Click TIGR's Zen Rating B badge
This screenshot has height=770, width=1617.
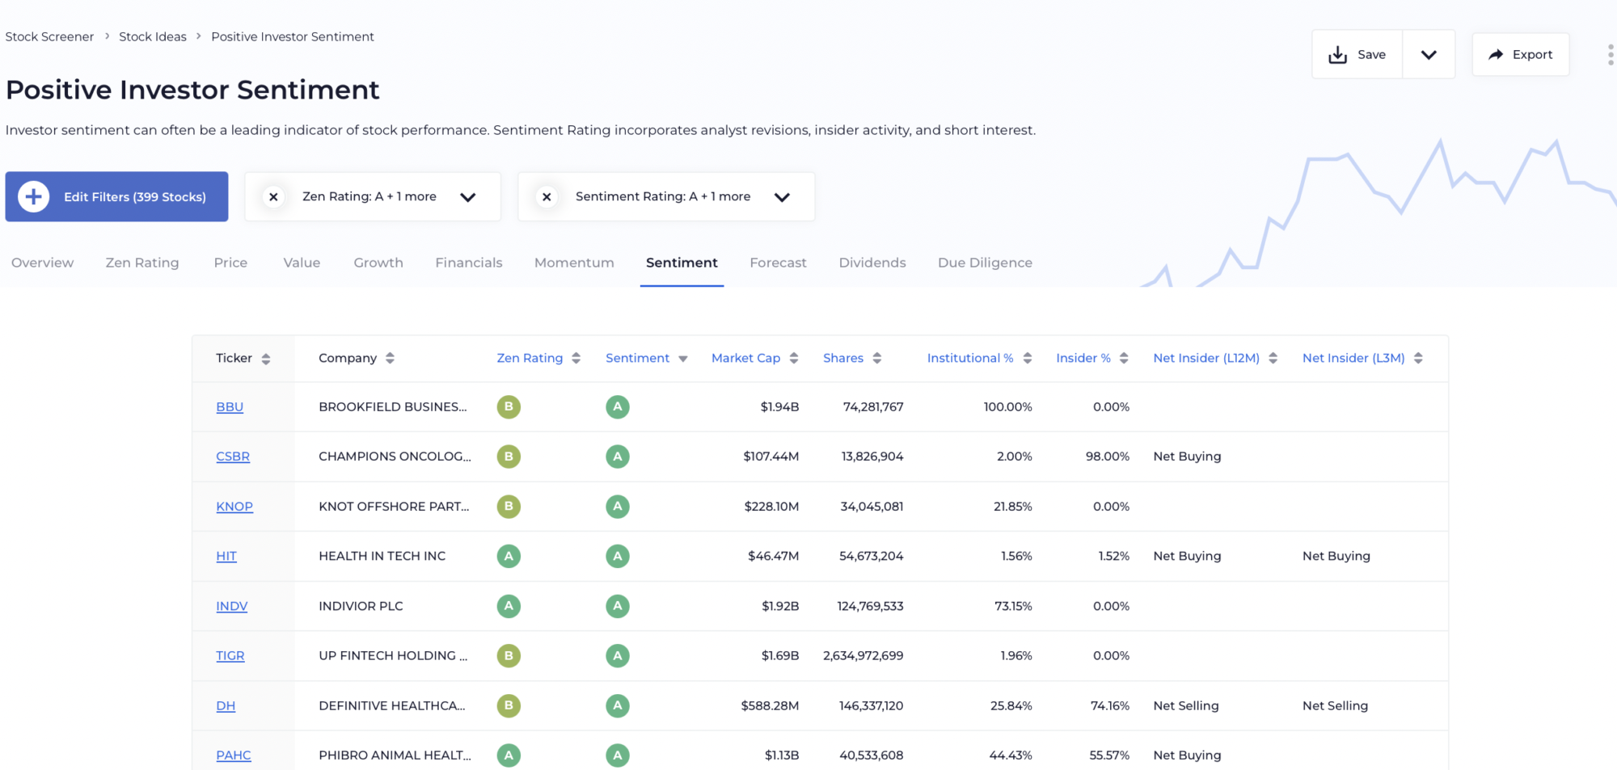[x=509, y=656]
